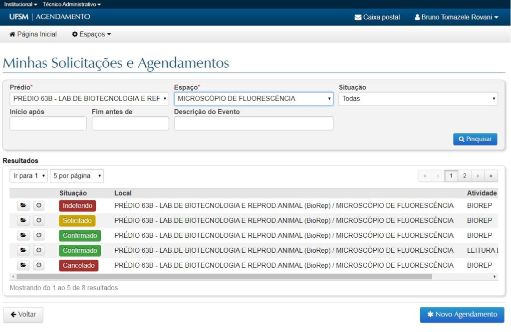This screenshot has width=511, height=332.
Task: Go back with the Voltar button
Action: 23,315
